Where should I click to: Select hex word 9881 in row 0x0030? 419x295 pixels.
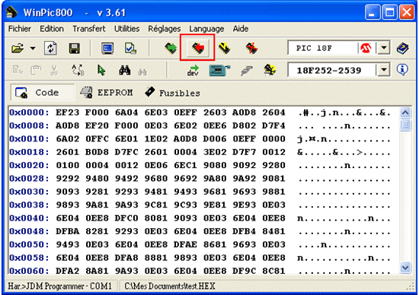274,192
